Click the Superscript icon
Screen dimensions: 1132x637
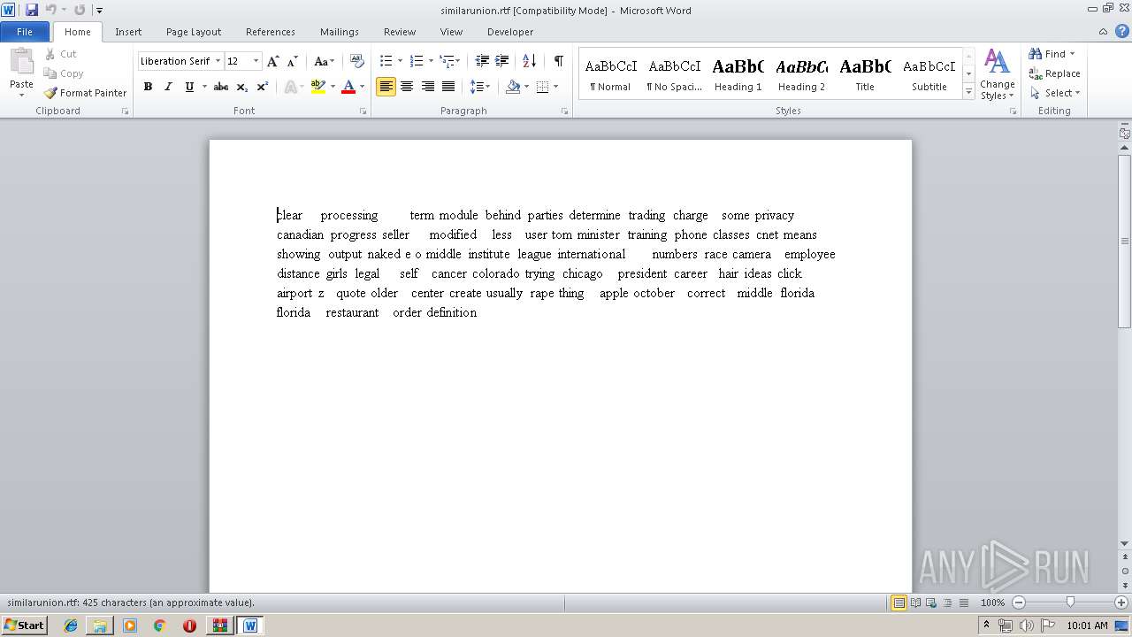[x=262, y=87]
